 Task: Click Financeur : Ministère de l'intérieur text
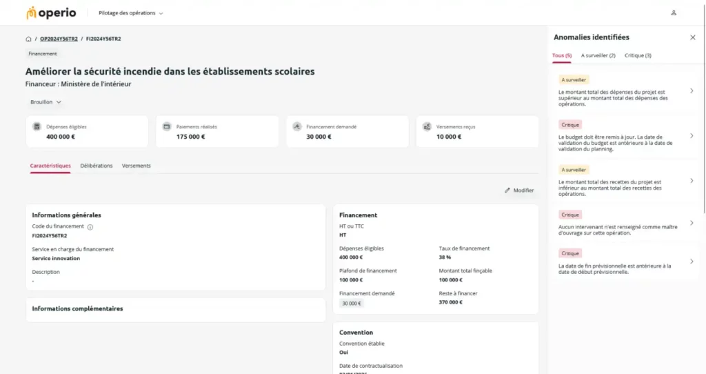tap(78, 83)
